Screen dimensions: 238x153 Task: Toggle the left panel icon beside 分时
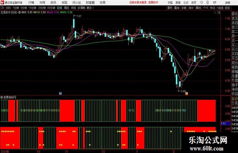2,8
